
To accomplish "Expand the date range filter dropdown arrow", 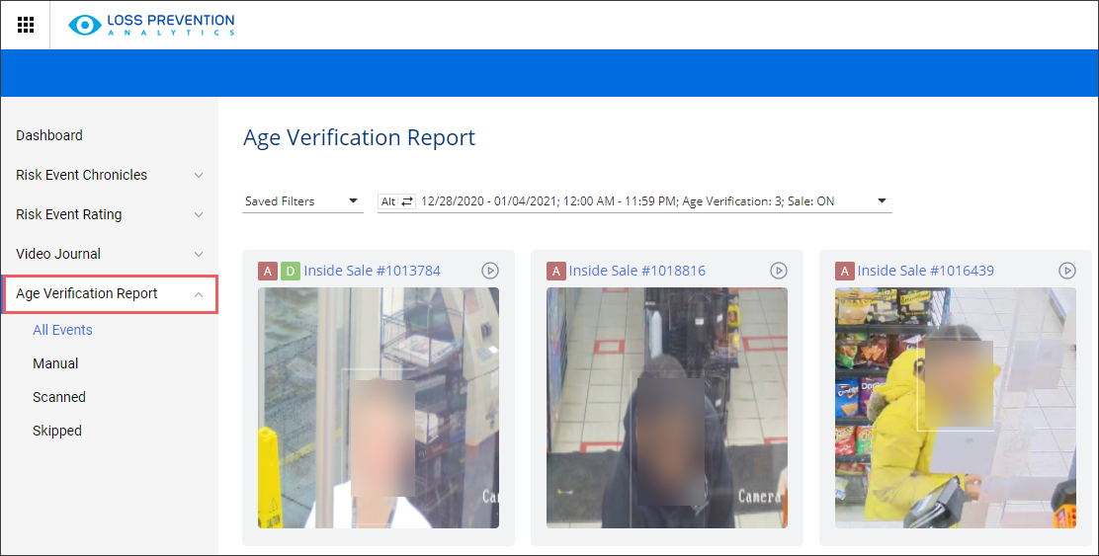I will (x=882, y=201).
